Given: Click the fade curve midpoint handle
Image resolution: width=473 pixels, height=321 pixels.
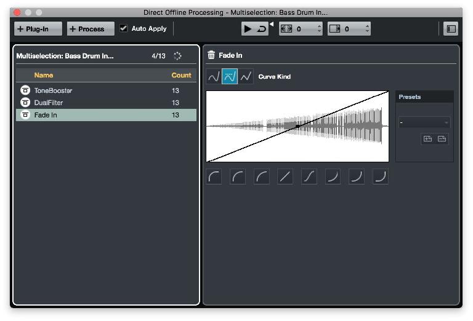Looking at the screenshot, I should pos(297,127).
